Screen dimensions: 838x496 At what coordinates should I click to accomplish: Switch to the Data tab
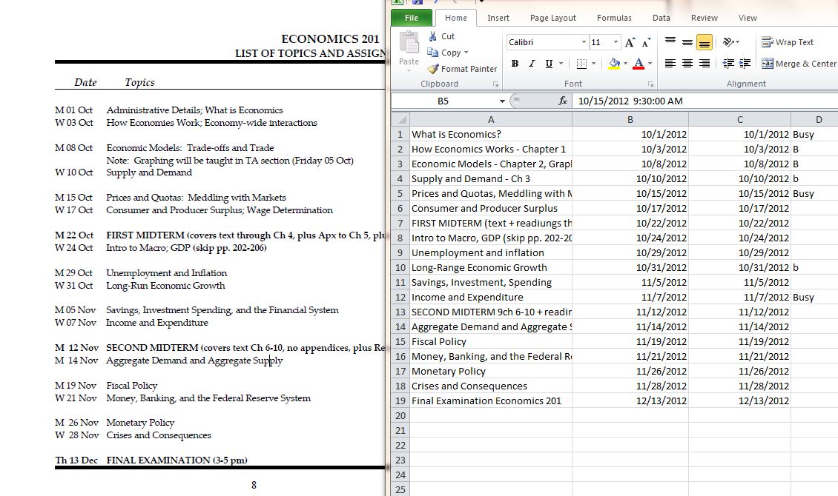pos(661,18)
